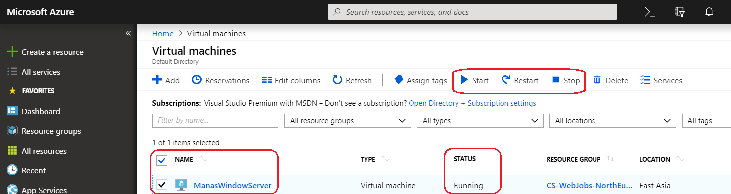Click the Restart button label

click(526, 80)
